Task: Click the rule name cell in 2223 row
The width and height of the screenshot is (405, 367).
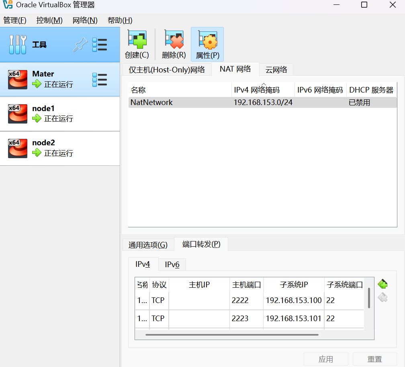Action: click(142, 318)
